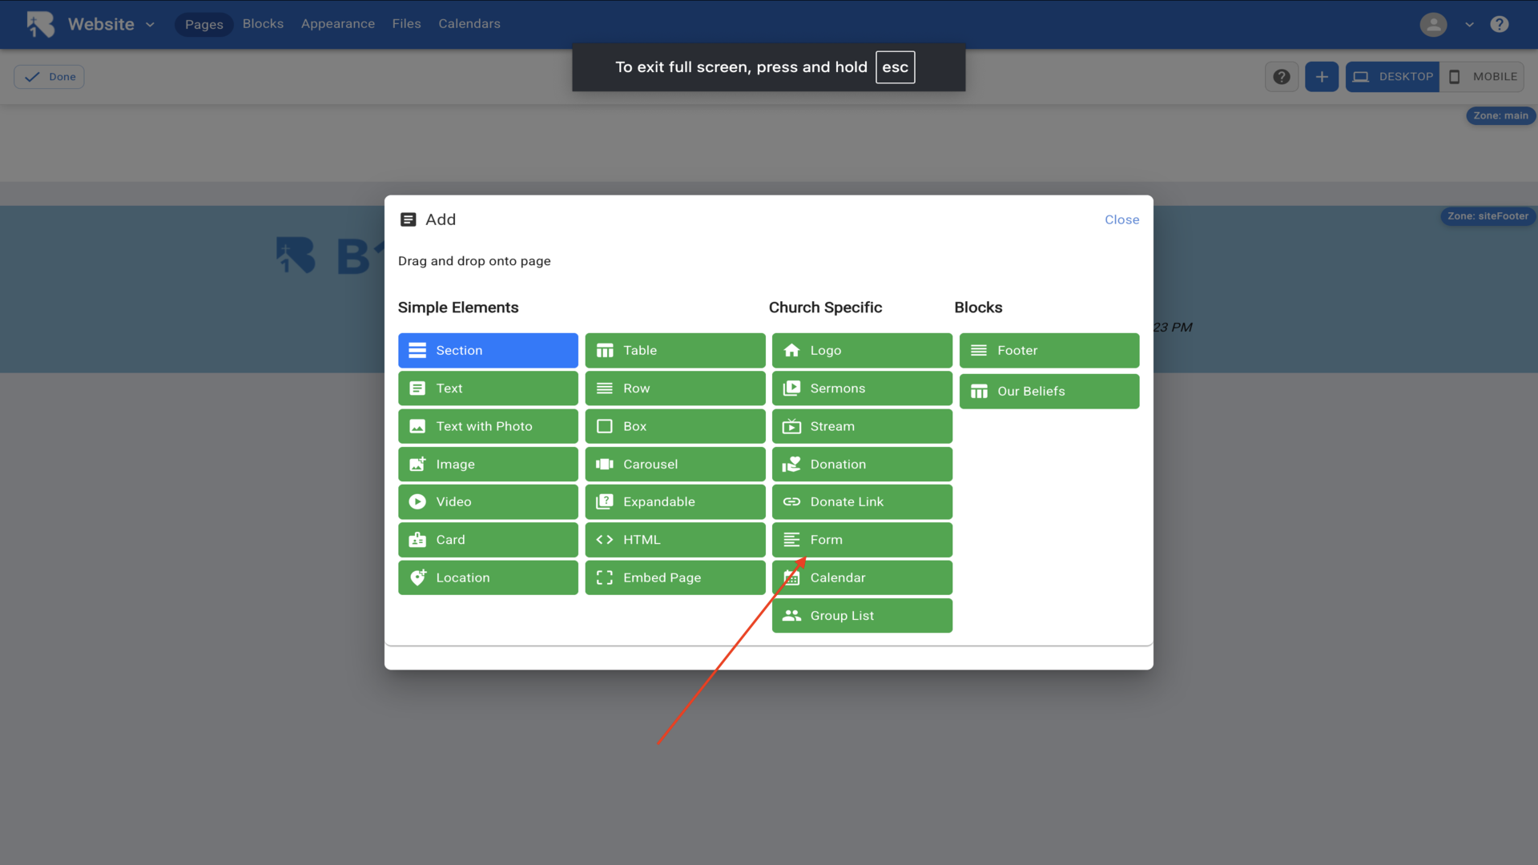Screen dimensions: 1538x865
Task: Select the Carousel element icon
Action: (605, 465)
